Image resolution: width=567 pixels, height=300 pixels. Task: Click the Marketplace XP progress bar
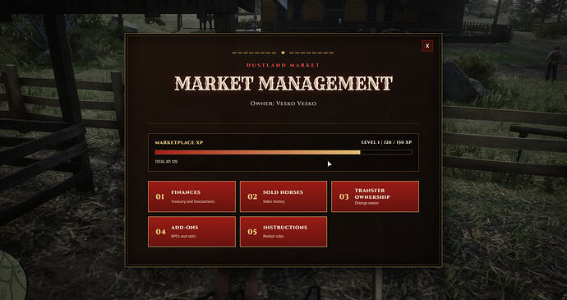coord(283,152)
